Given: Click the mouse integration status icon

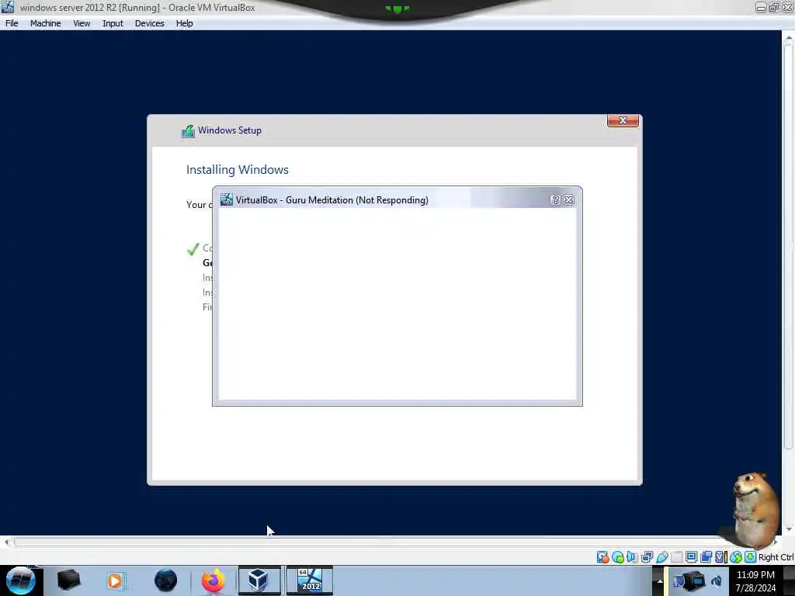Looking at the screenshot, I should point(736,557).
